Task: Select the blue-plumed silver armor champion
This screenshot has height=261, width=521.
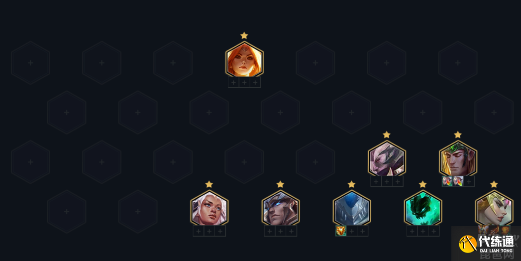Action: [351, 208]
